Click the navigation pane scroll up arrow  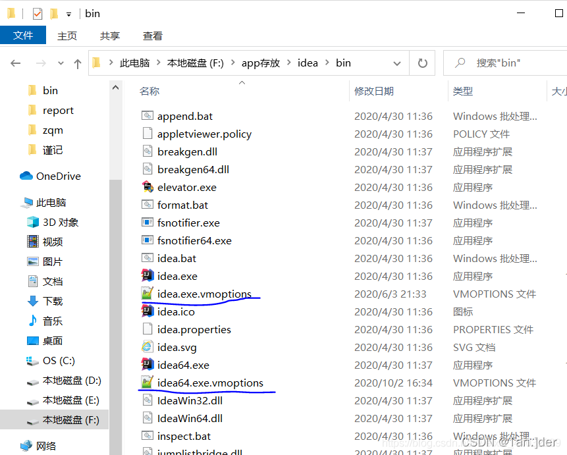116,87
